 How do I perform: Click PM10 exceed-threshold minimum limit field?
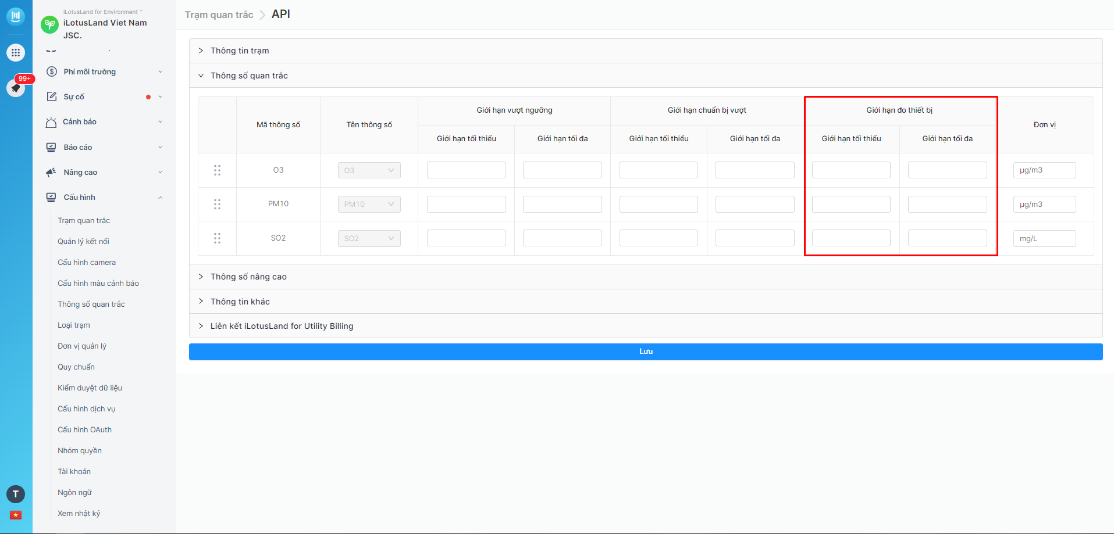467,204
